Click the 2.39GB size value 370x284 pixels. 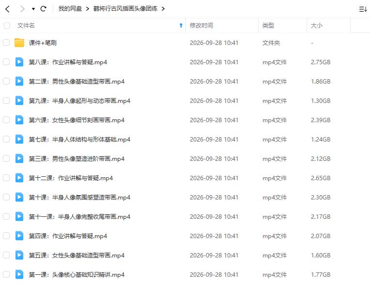coord(321,120)
